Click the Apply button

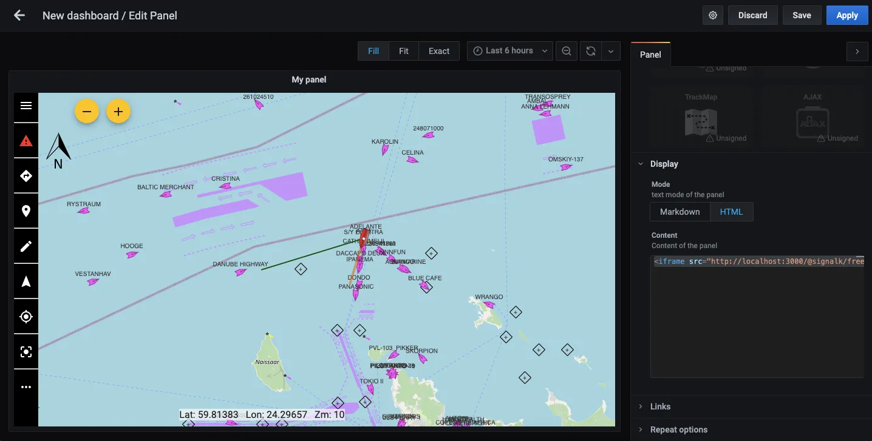tap(846, 15)
